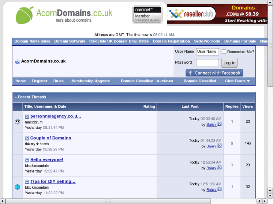Open the Nominet Member badge

coord(147,15)
